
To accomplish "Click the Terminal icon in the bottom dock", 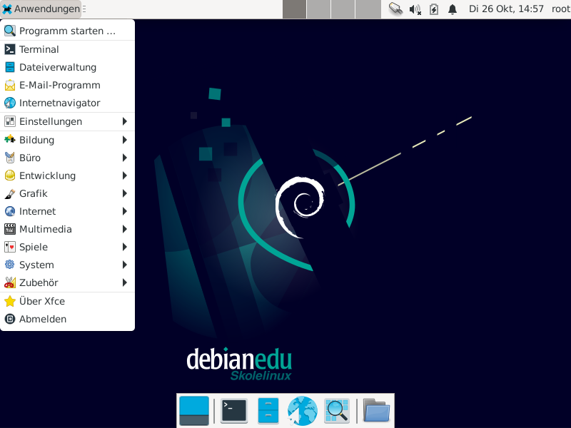I will tap(233, 410).
